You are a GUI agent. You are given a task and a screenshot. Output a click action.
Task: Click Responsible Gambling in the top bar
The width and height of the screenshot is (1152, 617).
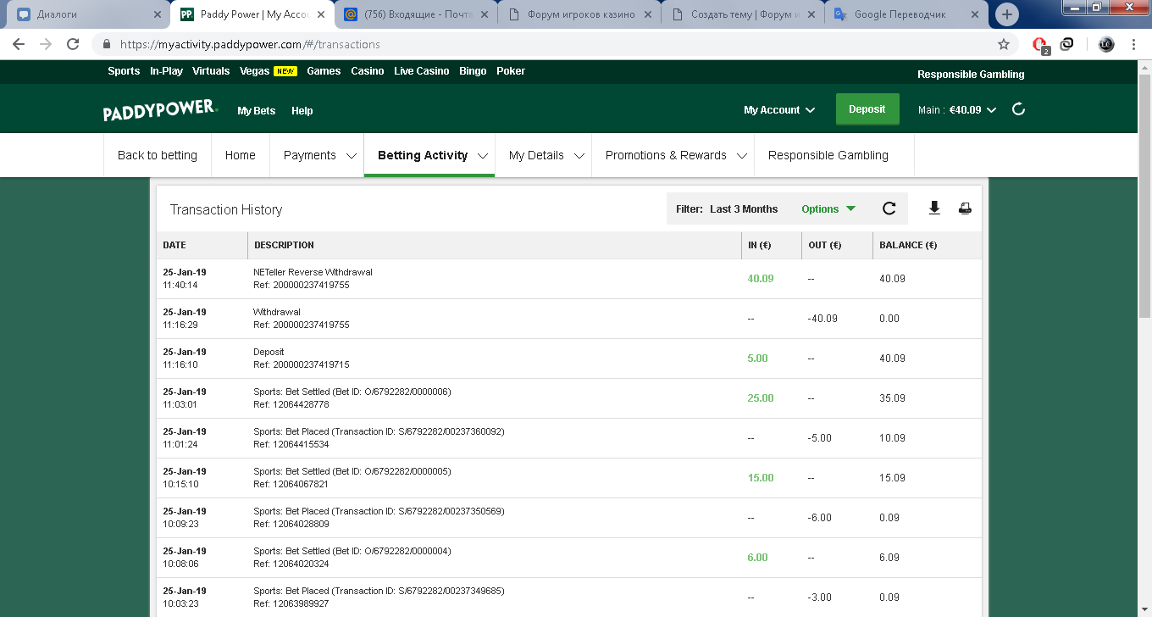971,75
